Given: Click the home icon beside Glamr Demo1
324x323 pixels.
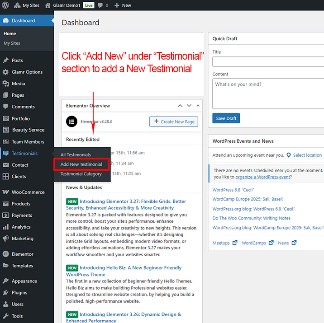Looking at the screenshot, I should click(x=48, y=5).
